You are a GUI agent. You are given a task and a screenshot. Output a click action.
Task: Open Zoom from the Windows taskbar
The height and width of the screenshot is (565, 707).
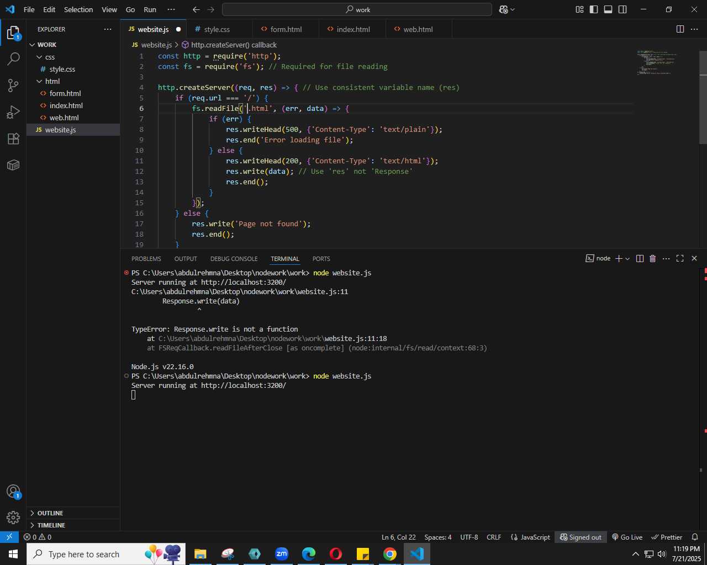[x=282, y=554]
